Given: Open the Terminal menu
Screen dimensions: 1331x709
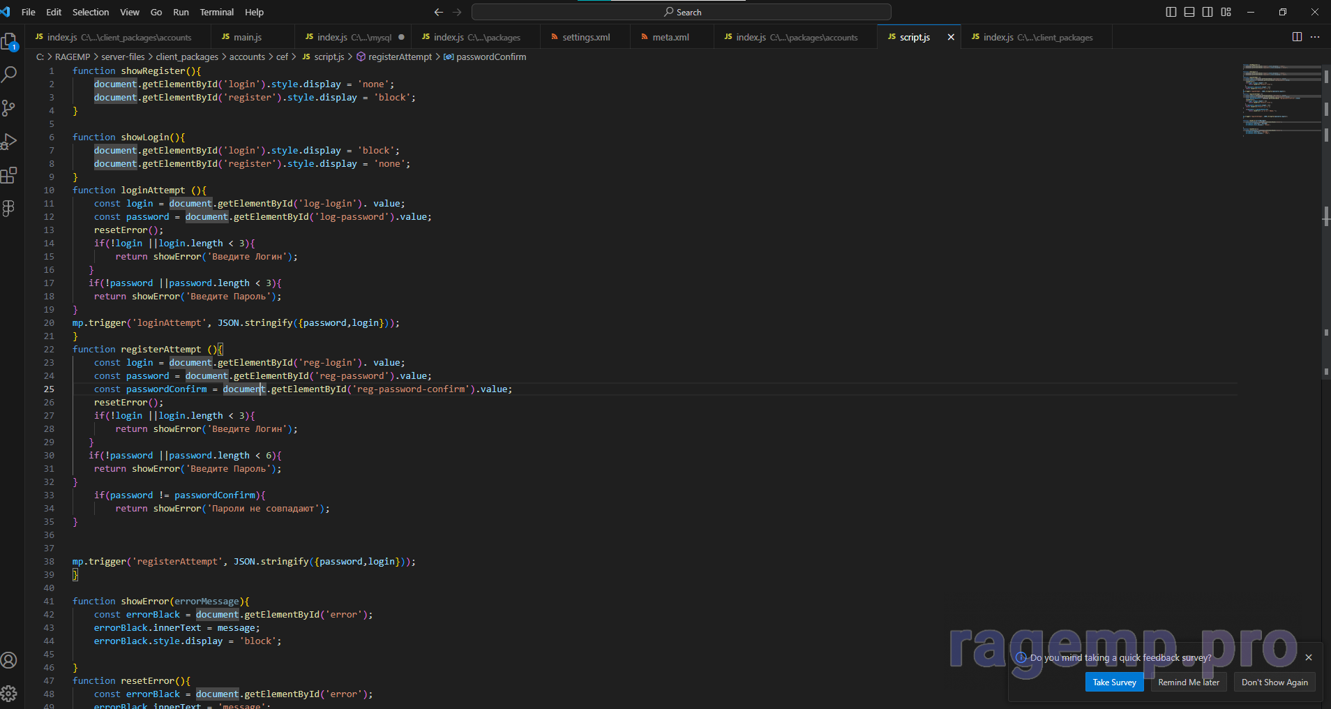Looking at the screenshot, I should point(216,12).
